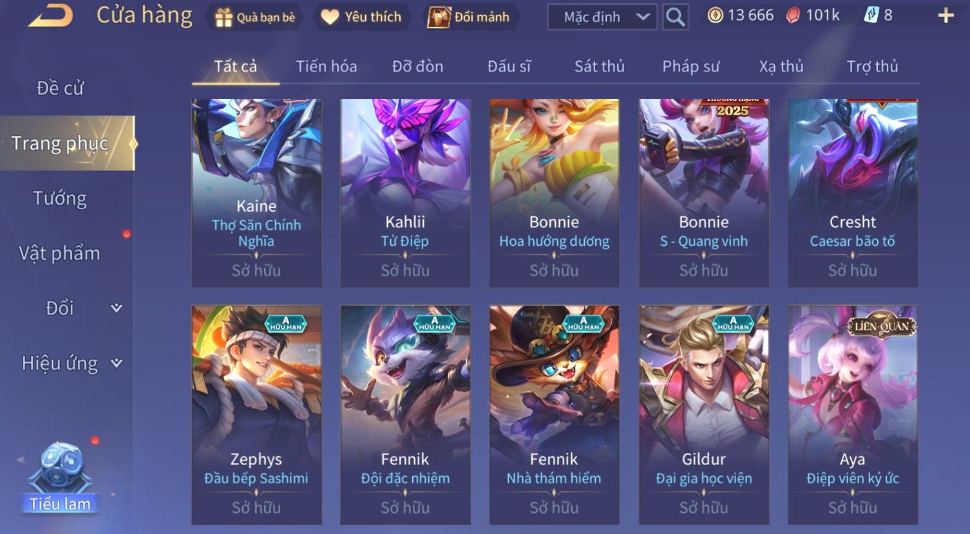Select Tướng in the sidebar

[x=60, y=198]
